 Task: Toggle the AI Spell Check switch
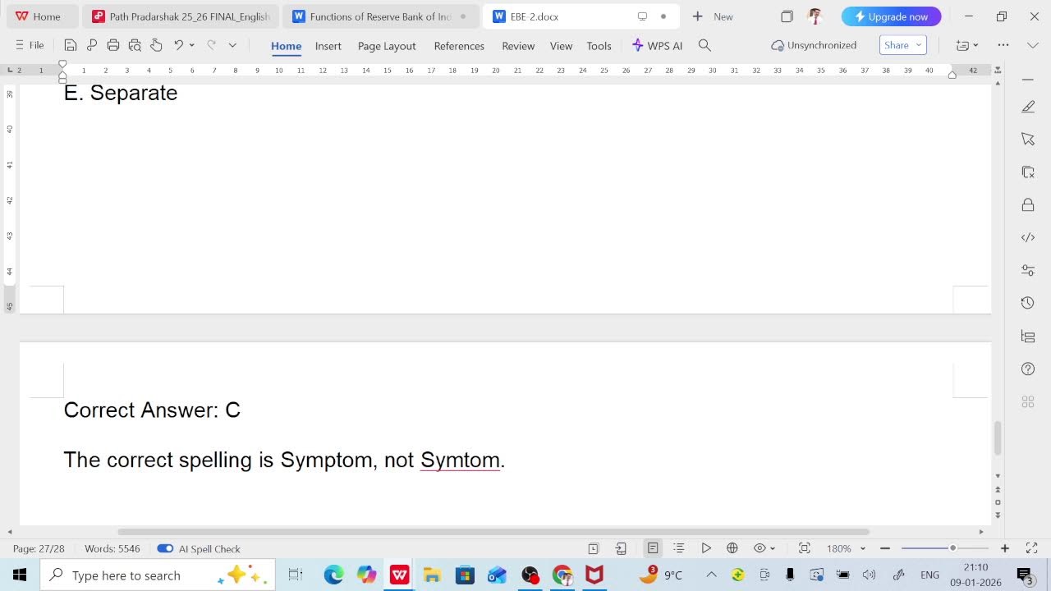165,548
